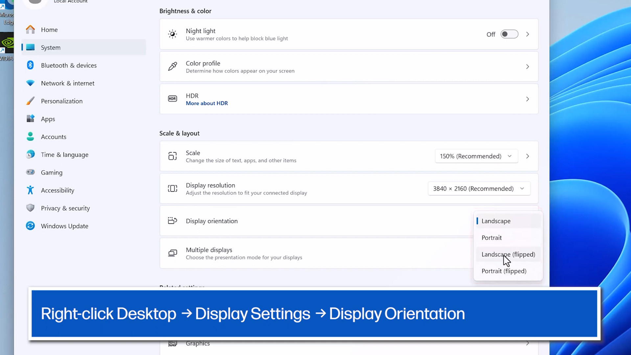
Task: Go to Privacy & security settings
Action: [x=83, y=208]
